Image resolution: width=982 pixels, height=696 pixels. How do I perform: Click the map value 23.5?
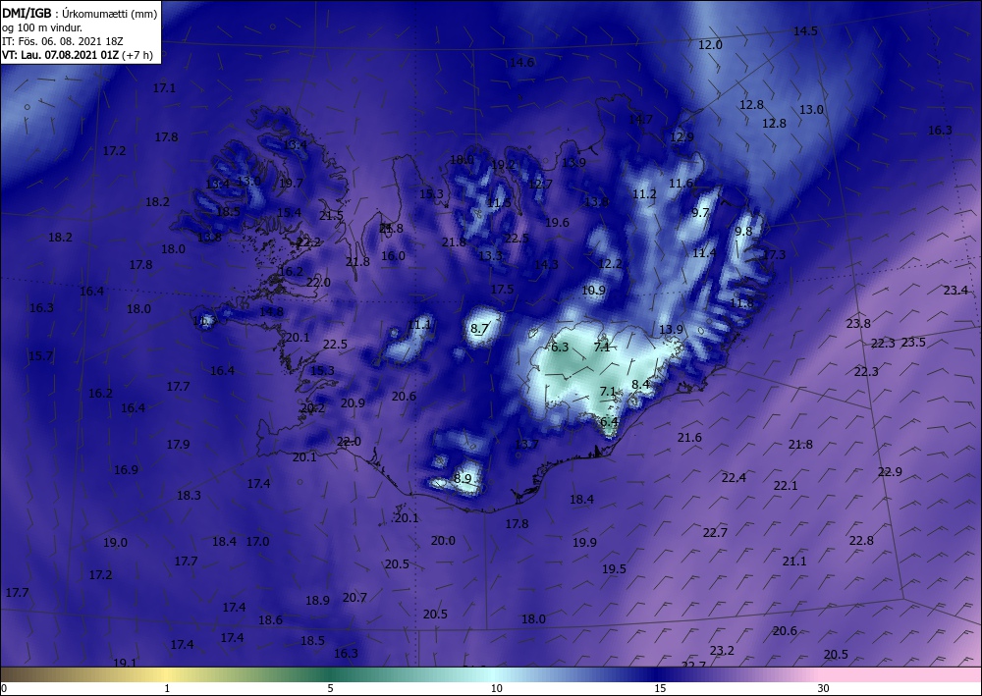tap(913, 342)
